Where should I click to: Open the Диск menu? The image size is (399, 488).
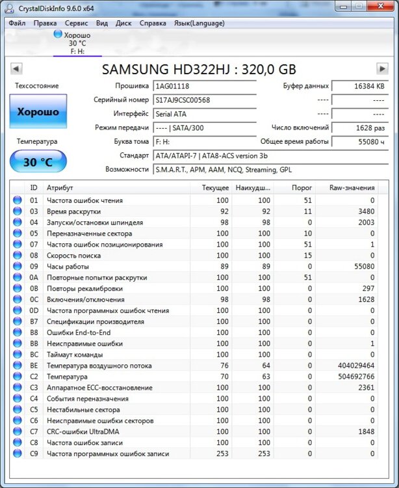point(123,23)
